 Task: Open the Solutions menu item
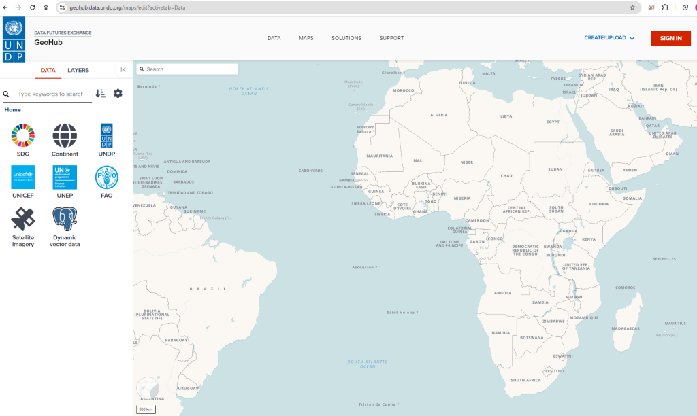pyautogui.click(x=346, y=38)
